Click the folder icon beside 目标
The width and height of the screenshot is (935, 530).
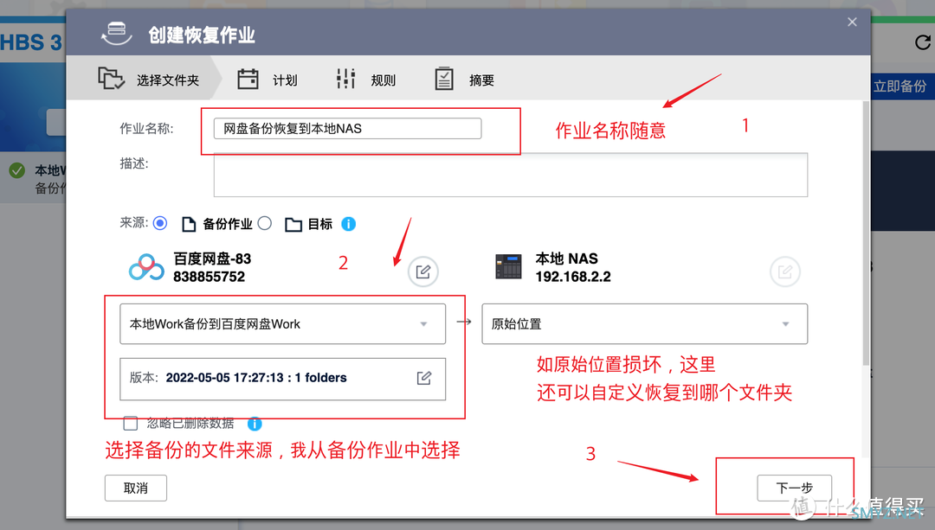[x=293, y=225]
